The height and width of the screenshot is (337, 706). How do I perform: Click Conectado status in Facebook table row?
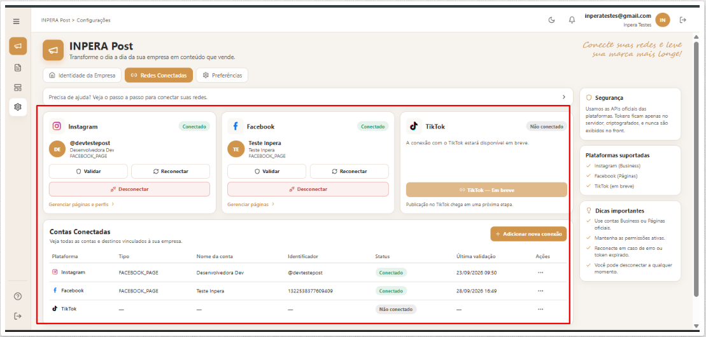(x=391, y=291)
